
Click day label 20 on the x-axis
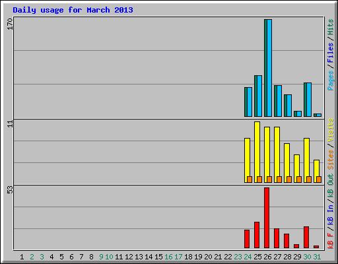tap(208, 257)
